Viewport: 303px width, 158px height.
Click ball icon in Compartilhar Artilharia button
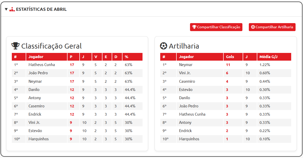pos(253,27)
